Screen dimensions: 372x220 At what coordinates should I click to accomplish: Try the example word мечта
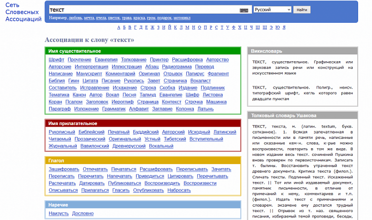coord(89,18)
